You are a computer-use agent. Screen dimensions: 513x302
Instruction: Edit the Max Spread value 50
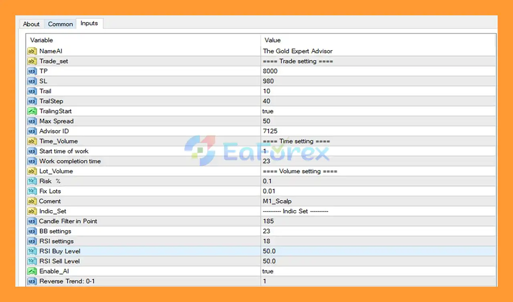(x=267, y=121)
